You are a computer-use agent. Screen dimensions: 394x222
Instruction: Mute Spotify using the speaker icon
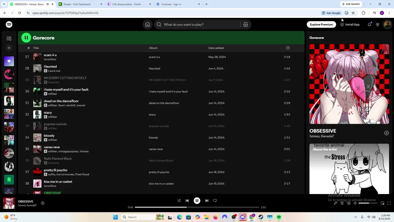click(x=355, y=203)
